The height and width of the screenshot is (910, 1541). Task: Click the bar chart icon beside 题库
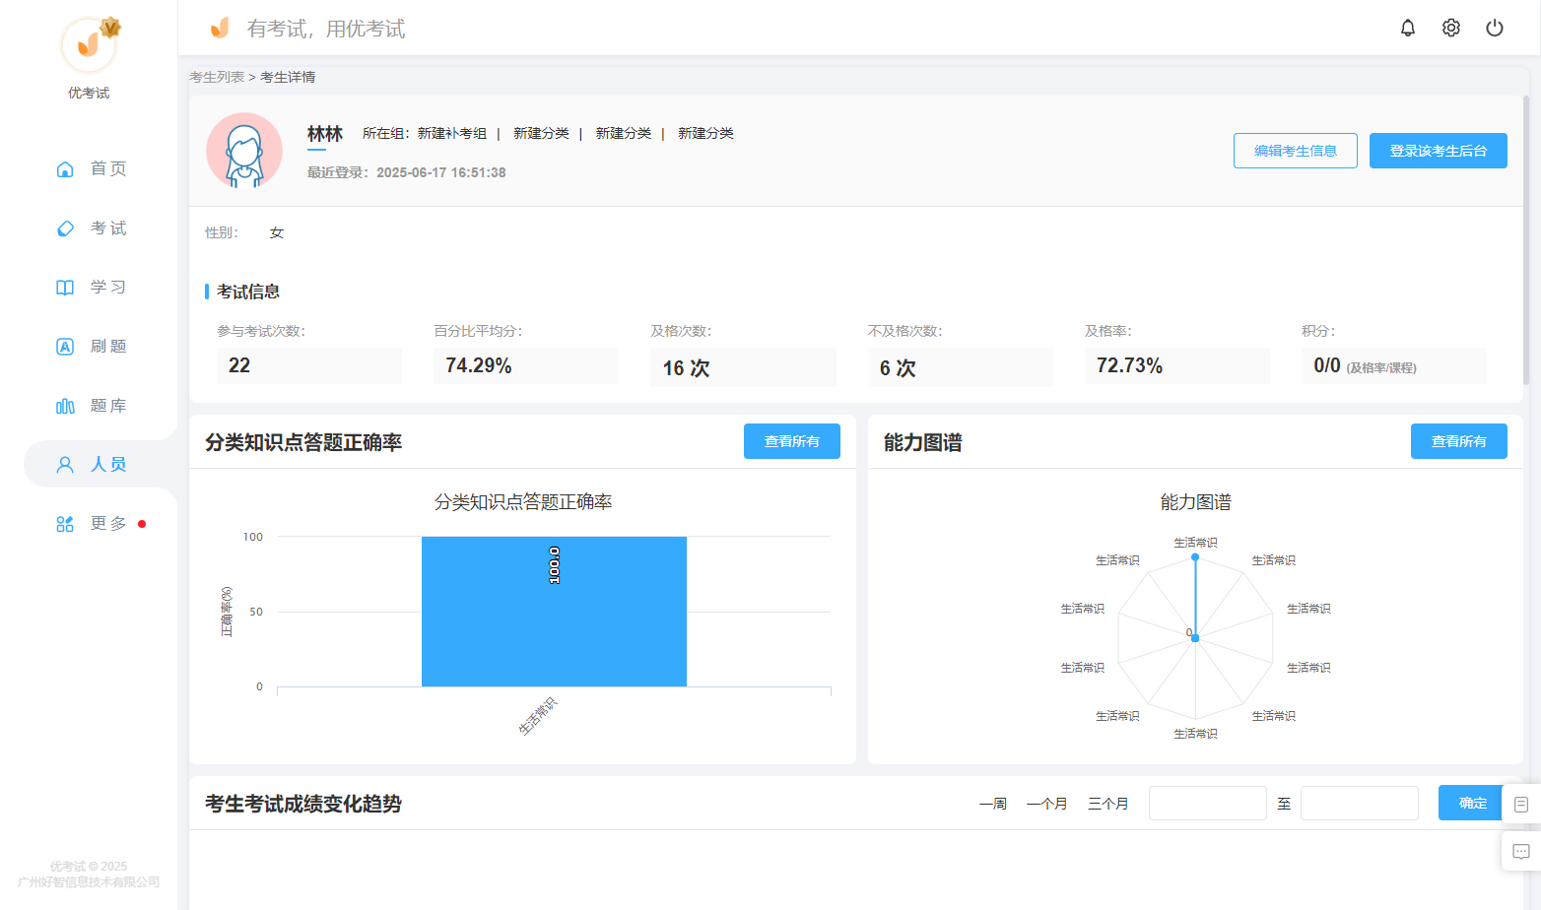pyautogui.click(x=65, y=406)
